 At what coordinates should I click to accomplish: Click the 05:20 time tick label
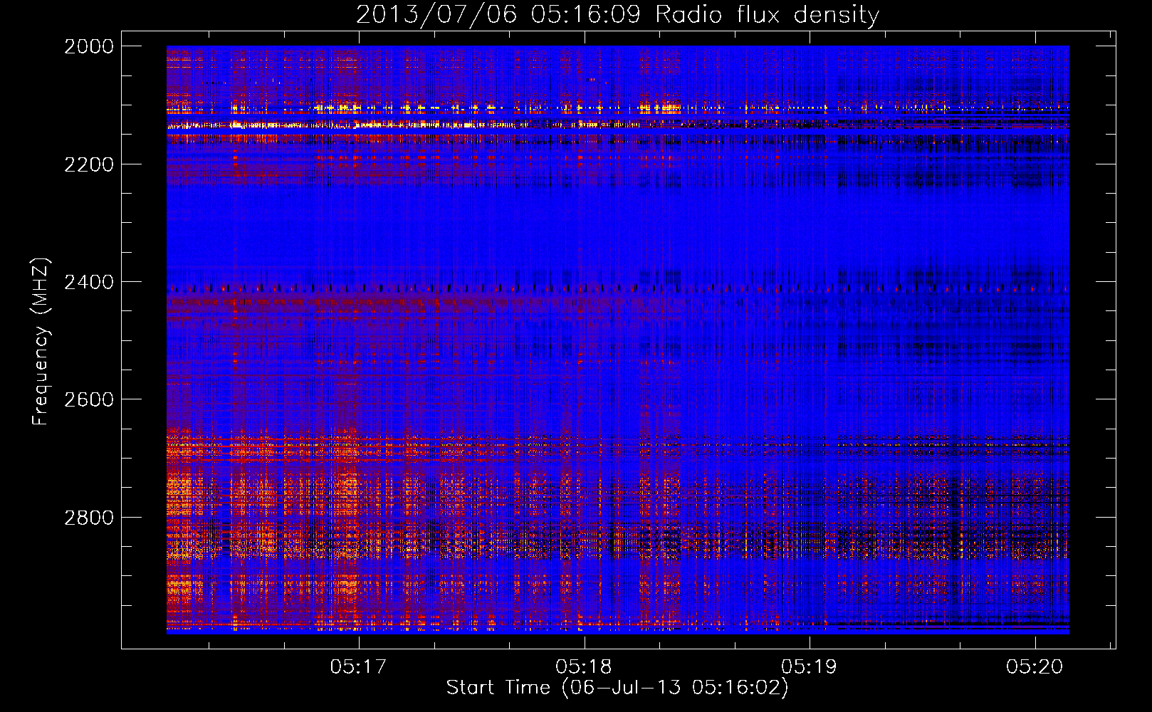[x=1034, y=666]
